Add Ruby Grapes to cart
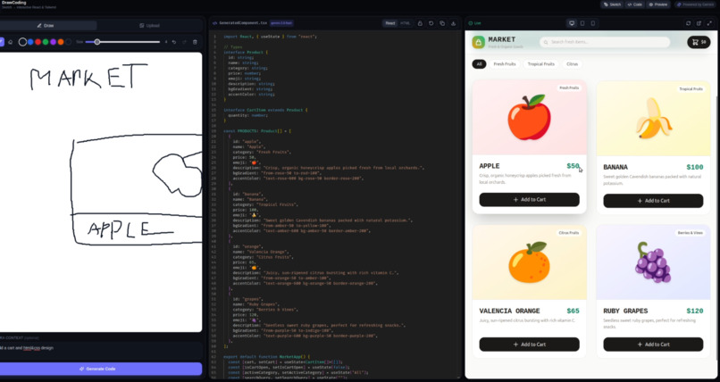Viewport: 720px width, 382px height. (653, 345)
